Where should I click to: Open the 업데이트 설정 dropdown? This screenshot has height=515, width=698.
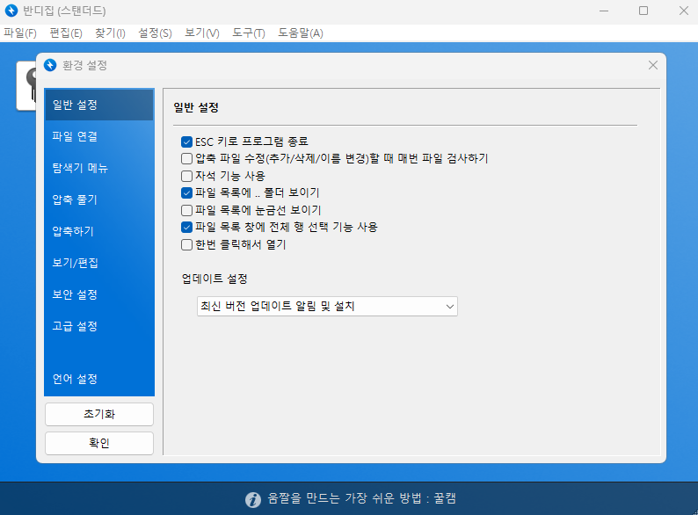[327, 306]
